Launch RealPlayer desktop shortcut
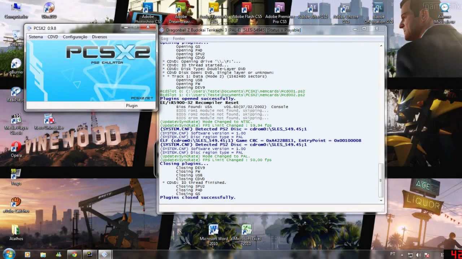 [16, 94]
